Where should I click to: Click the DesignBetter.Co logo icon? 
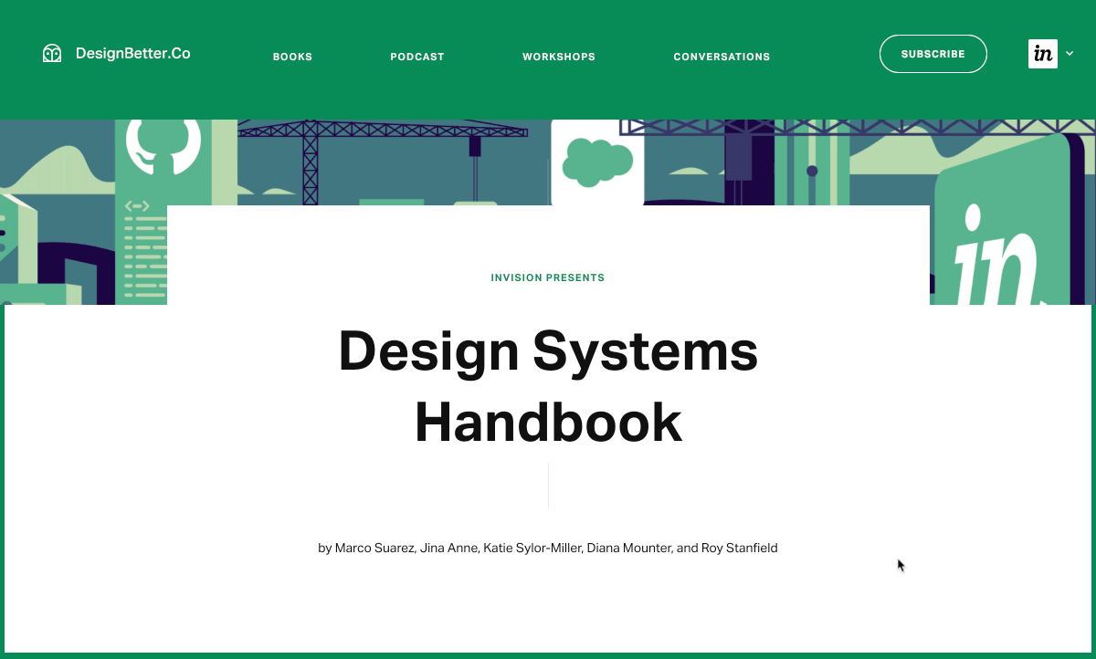click(52, 54)
